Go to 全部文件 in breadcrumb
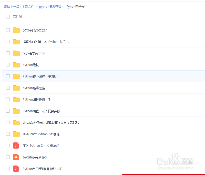This screenshot has width=205, height=175. pos(28,7)
